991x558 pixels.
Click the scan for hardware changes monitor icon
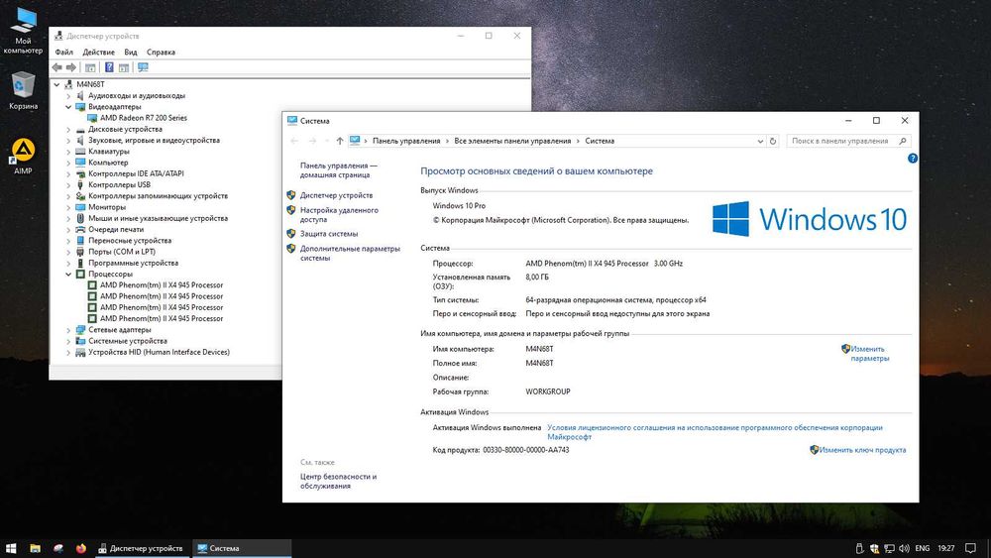(143, 67)
